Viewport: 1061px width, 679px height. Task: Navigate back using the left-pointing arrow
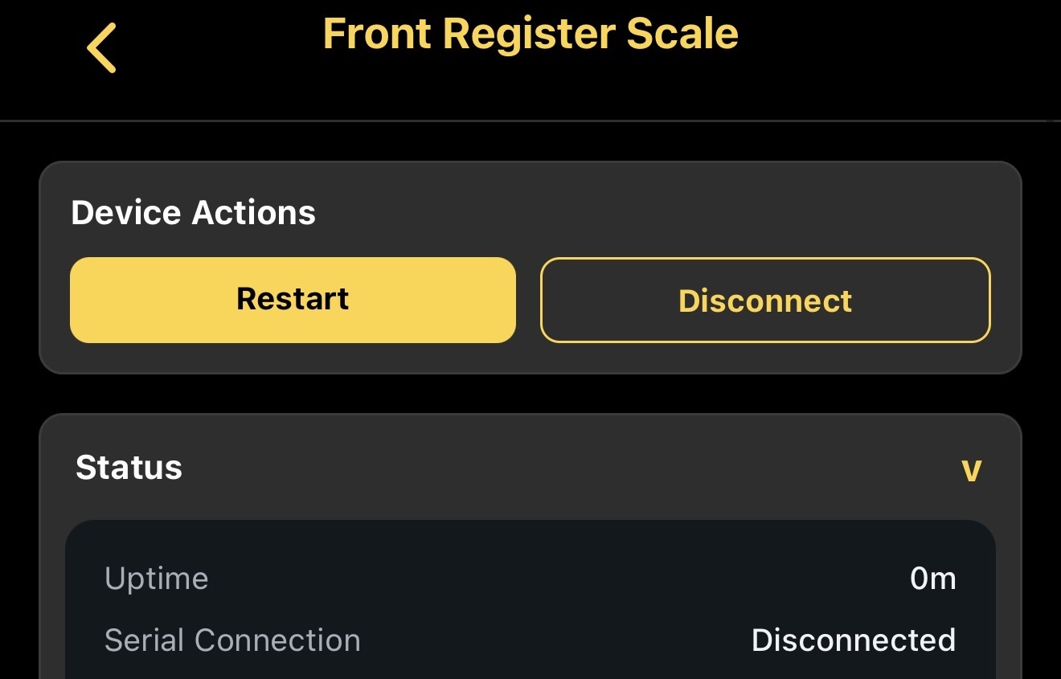click(x=100, y=47)
